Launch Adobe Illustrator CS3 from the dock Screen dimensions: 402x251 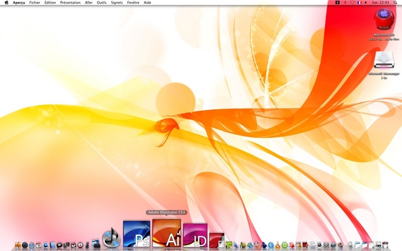click(166, 233)
